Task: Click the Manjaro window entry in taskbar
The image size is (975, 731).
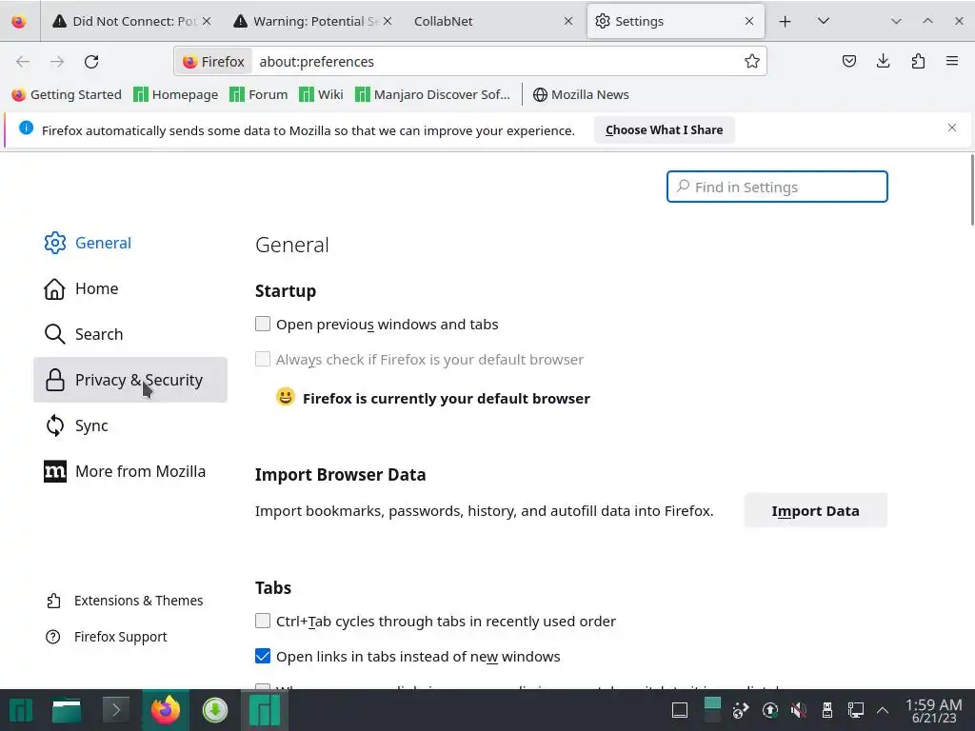Action: tap(265, 710)
